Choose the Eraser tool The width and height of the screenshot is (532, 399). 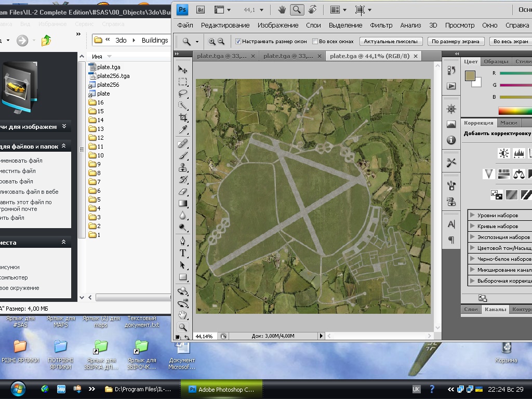[183, 191]
